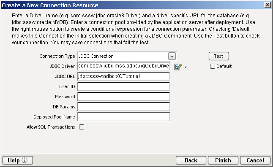Select the JDBC Connection combo box value

[123, 57]
